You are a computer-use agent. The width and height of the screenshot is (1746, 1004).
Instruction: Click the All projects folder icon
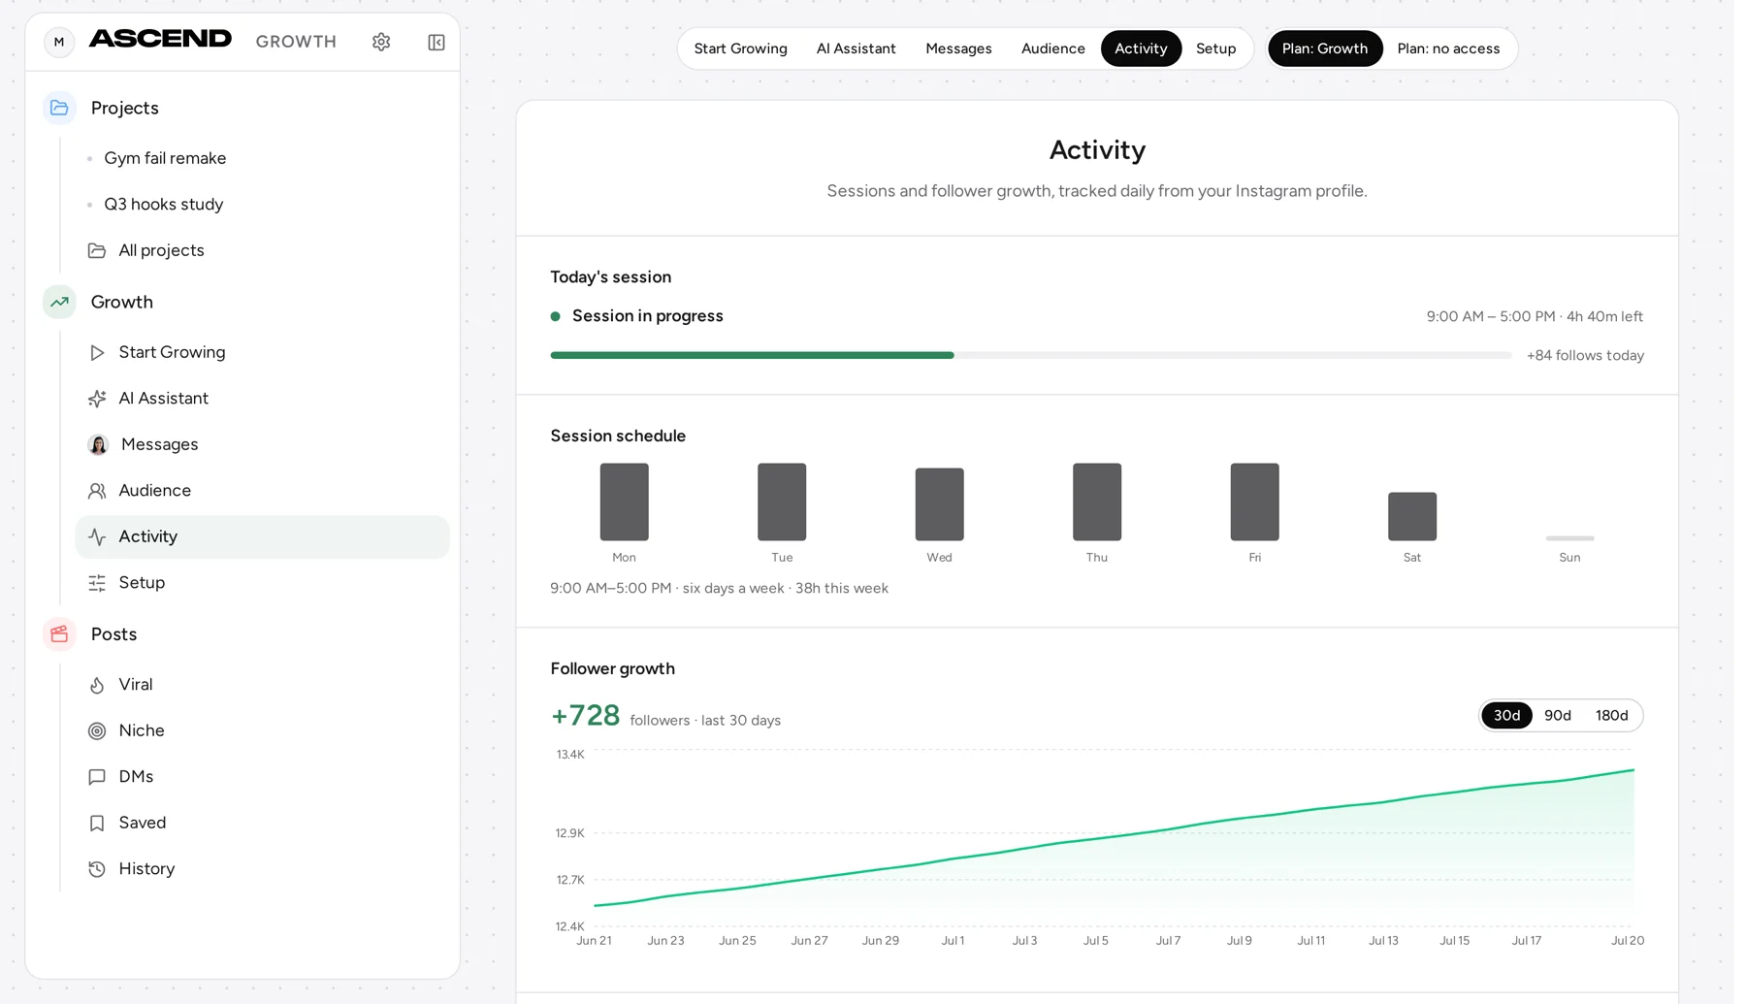point(97,250)
